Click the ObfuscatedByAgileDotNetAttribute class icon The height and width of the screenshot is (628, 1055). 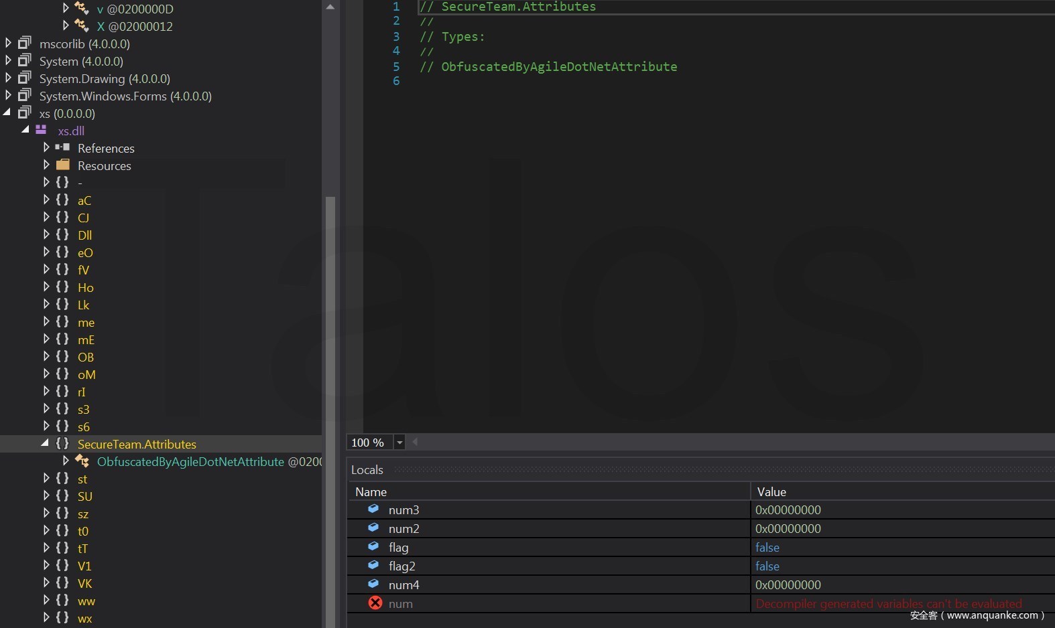tap(82, 461)
